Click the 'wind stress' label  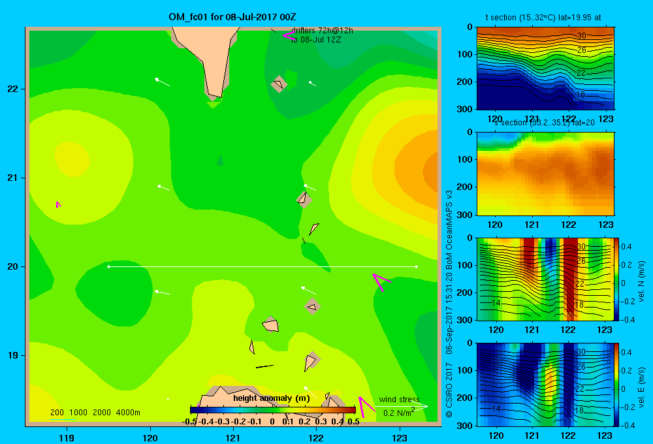(x=399, y=399)
